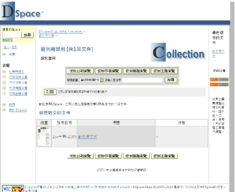Click the arrow icon beside 關於 DSpace
This screenshot has height=192, width=235.
coord(4,110)
